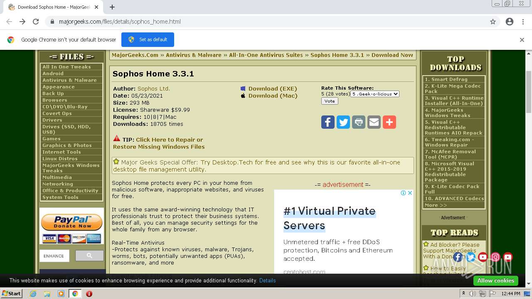Open the Desktop.Tech special offer link

pyautogui.click(x=256, y=166)
